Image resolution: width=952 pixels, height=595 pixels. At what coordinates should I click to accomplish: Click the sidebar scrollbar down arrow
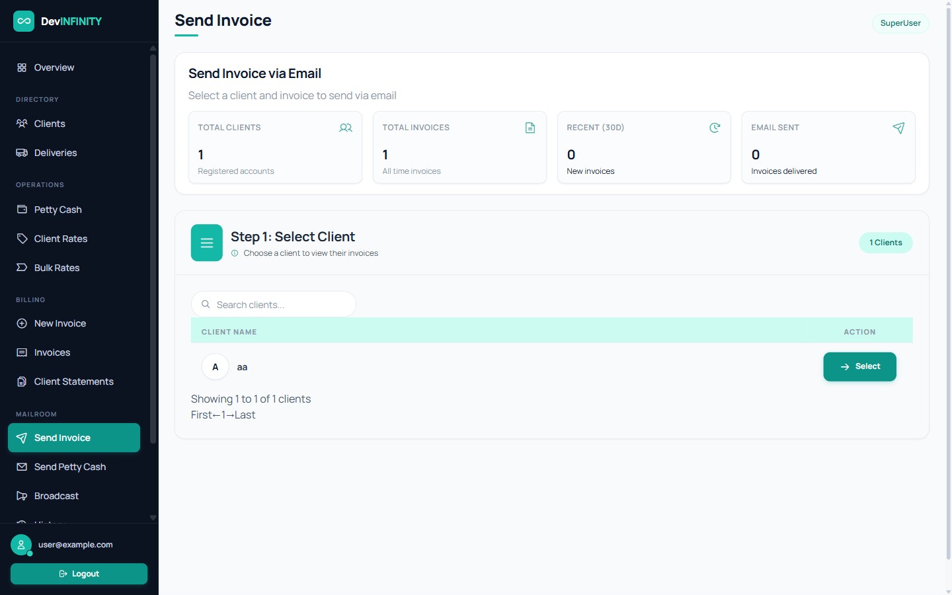153,518
